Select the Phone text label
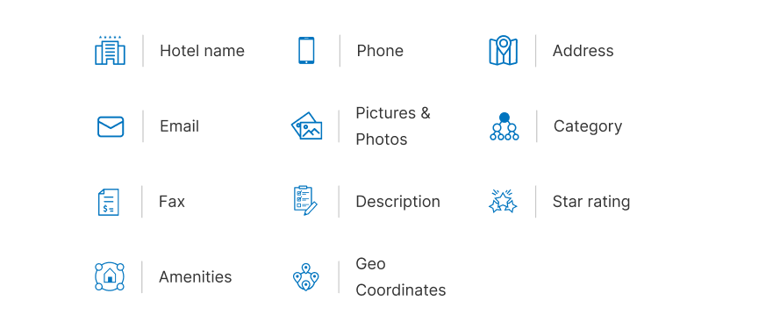Image resolution: width=780 pixels, height=329 pixels. click(380, 51)
